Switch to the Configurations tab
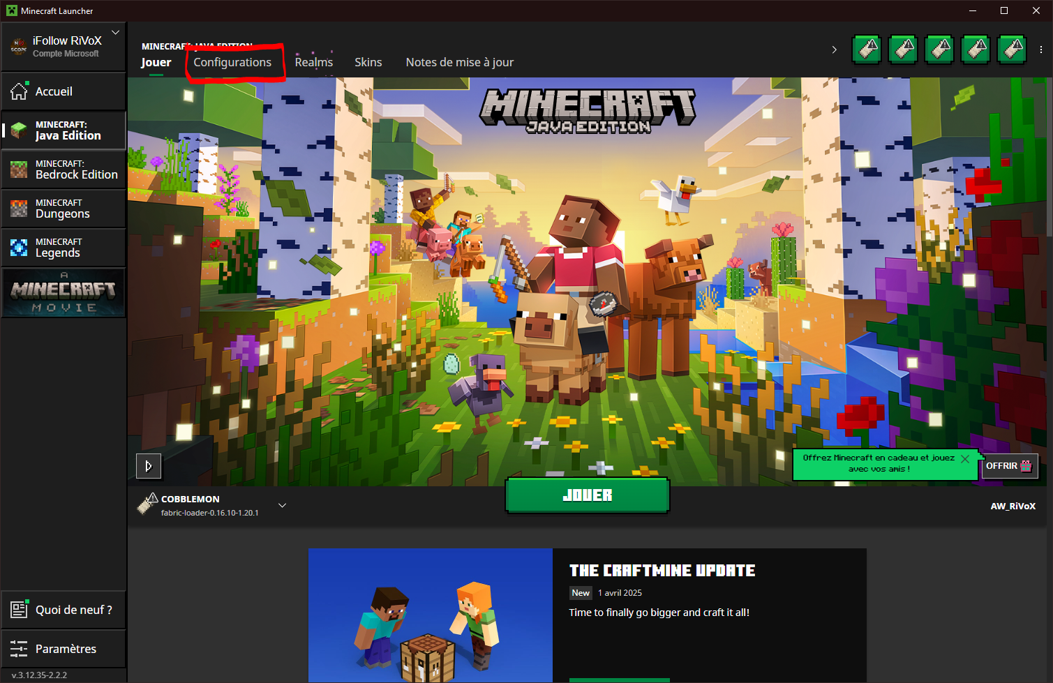Viewport: 1053px width, 683px height. point(232,62)
